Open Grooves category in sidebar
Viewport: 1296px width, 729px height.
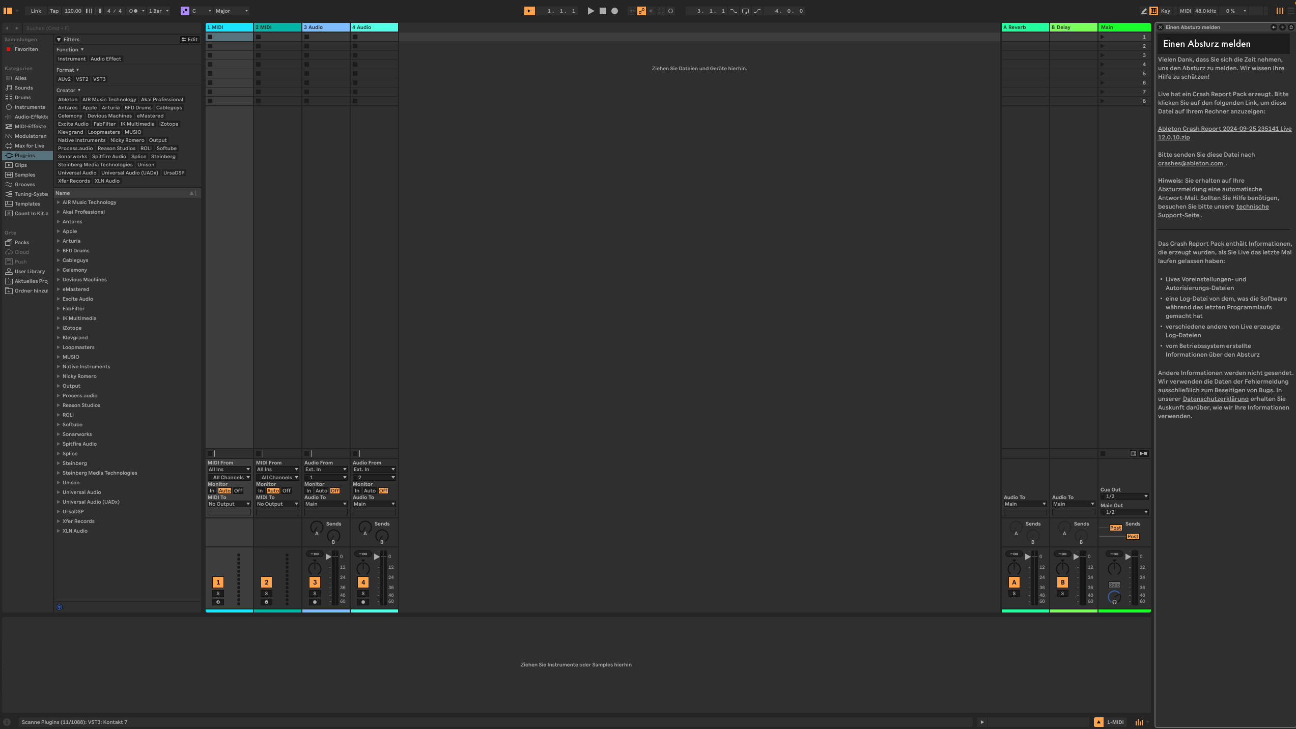pyautogui.click(x=24, y=184)
